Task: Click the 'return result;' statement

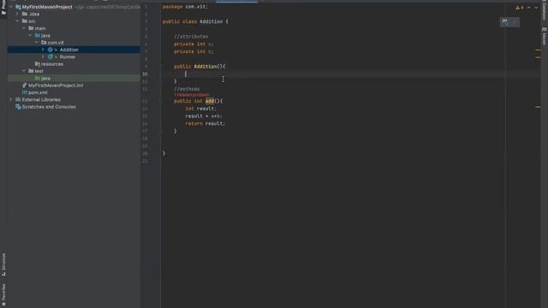Action: pos(205,123)
